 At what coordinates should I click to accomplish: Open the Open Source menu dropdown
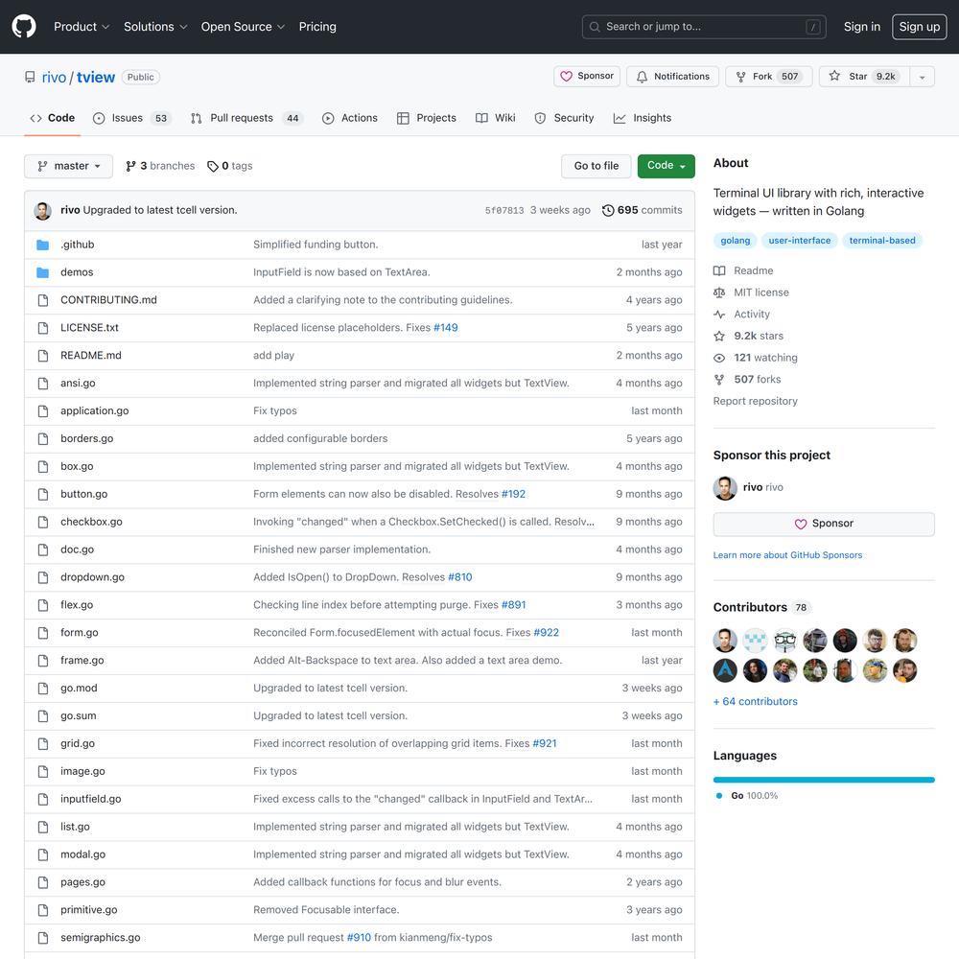coord(243,27)
